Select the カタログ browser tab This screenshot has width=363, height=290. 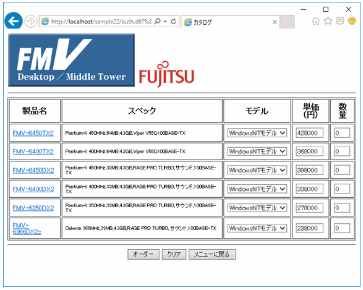click(230, 22)
